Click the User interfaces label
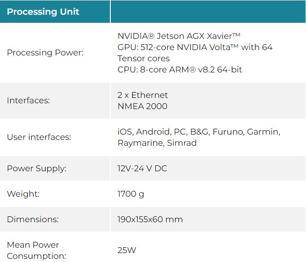The image size is (306, 262). [39, 137]
